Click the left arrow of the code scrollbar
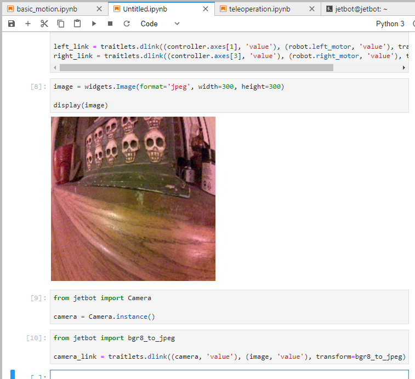This screenshot has width=415, height=379. (x=55, y=67)
